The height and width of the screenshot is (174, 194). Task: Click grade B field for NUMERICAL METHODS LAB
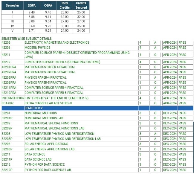click(x=155, y=118)
